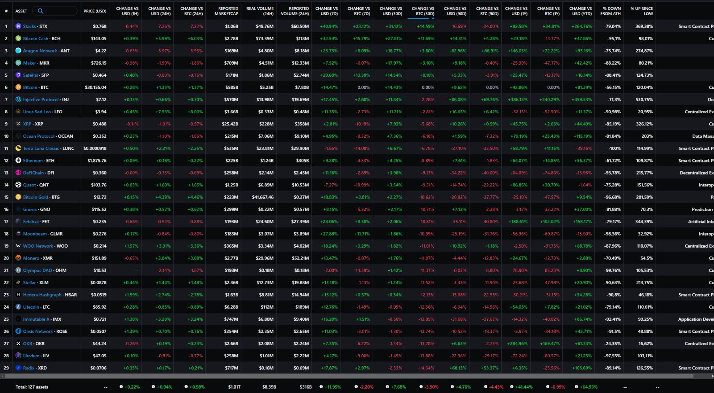
Task: Sort by Change vs BTC (1Y) header
Action: (548, 11)
